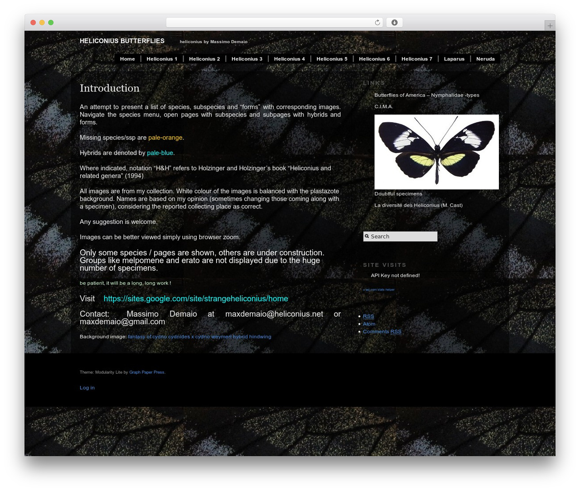The height and width of the screenshot is (491, 580).
Task: Click the HELICONIUS BUTTERFLIES site title
Action: 122,41
